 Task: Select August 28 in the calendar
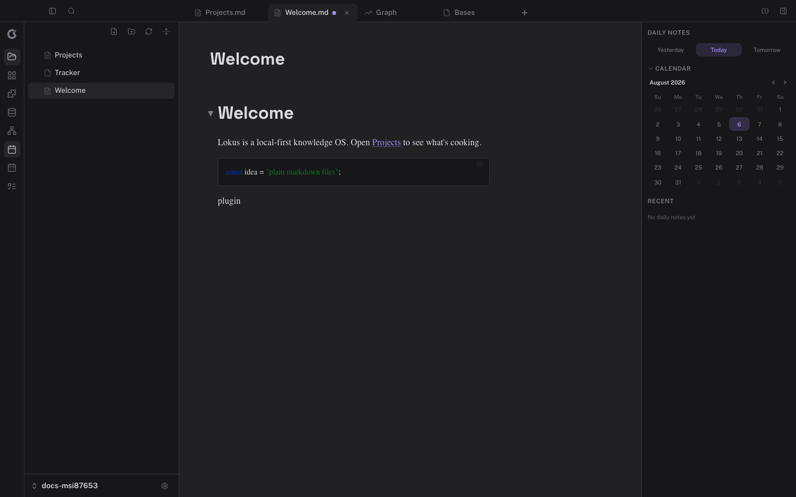pos(760,167)
